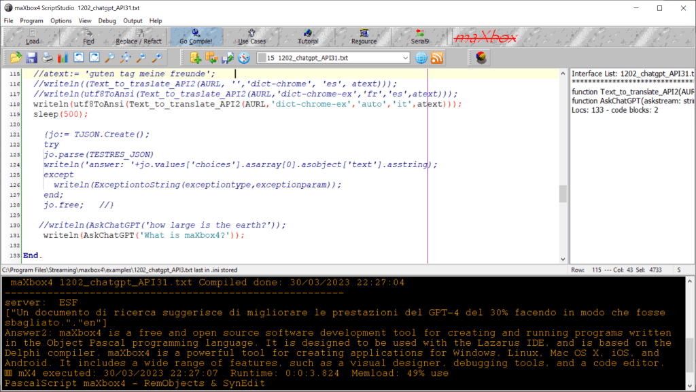This screenshot has height=392, width=696.
Task: Open the Replace / Refact tool
Action: [139, 37]
